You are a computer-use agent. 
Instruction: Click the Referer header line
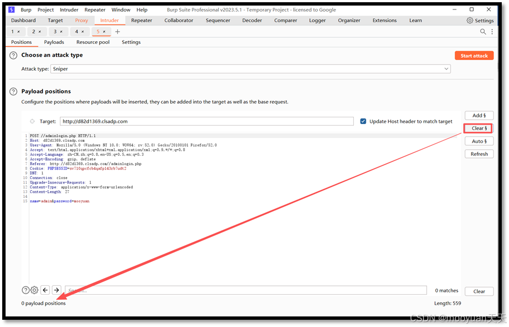click(x=86, y=164)
